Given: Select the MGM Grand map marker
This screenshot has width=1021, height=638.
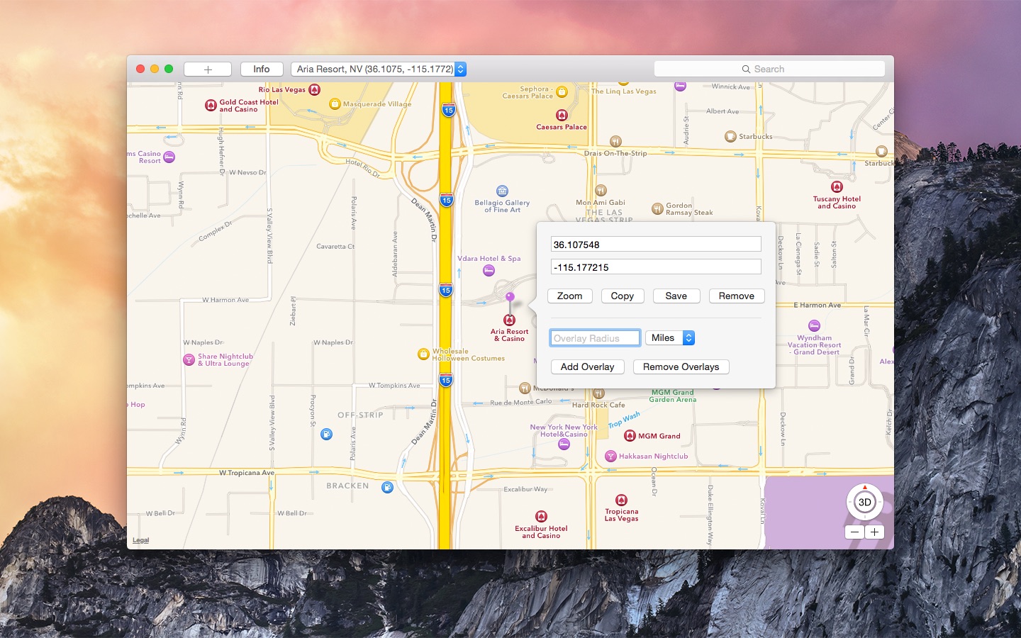Looking at the screenshot, I should click(x=630, y=435).
